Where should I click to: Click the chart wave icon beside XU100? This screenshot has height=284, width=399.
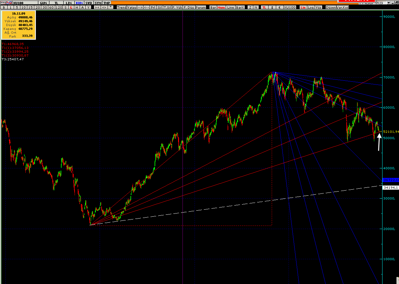10,3
